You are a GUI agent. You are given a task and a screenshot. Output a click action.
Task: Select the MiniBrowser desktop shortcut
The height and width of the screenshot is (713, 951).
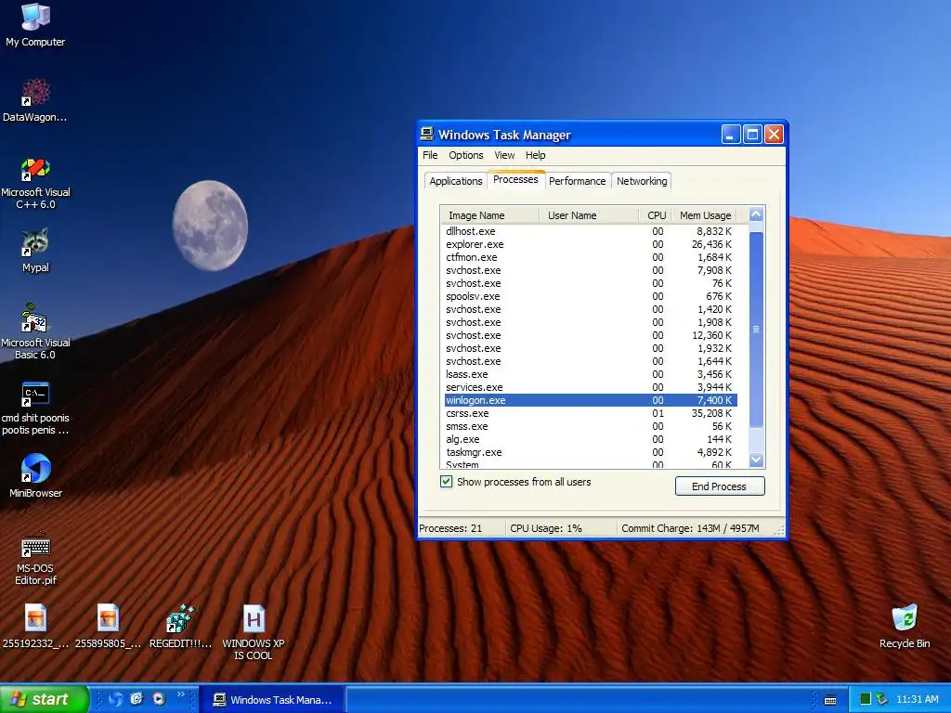[35, 476]
